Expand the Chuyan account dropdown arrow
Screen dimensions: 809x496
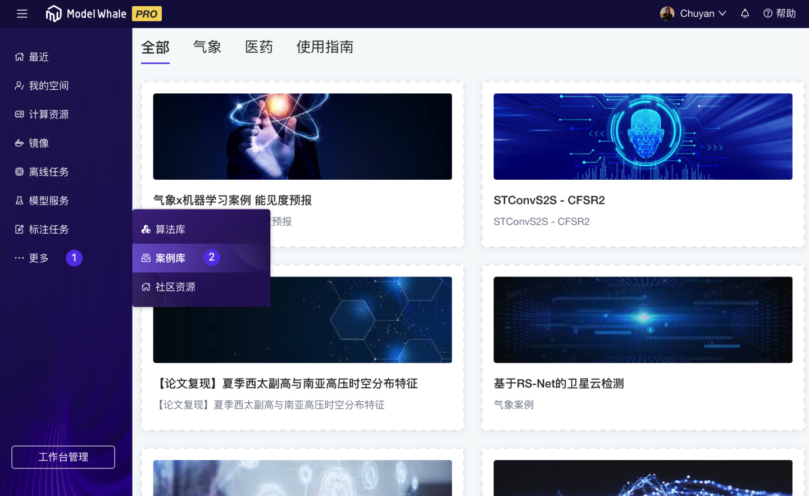(722, 13)
